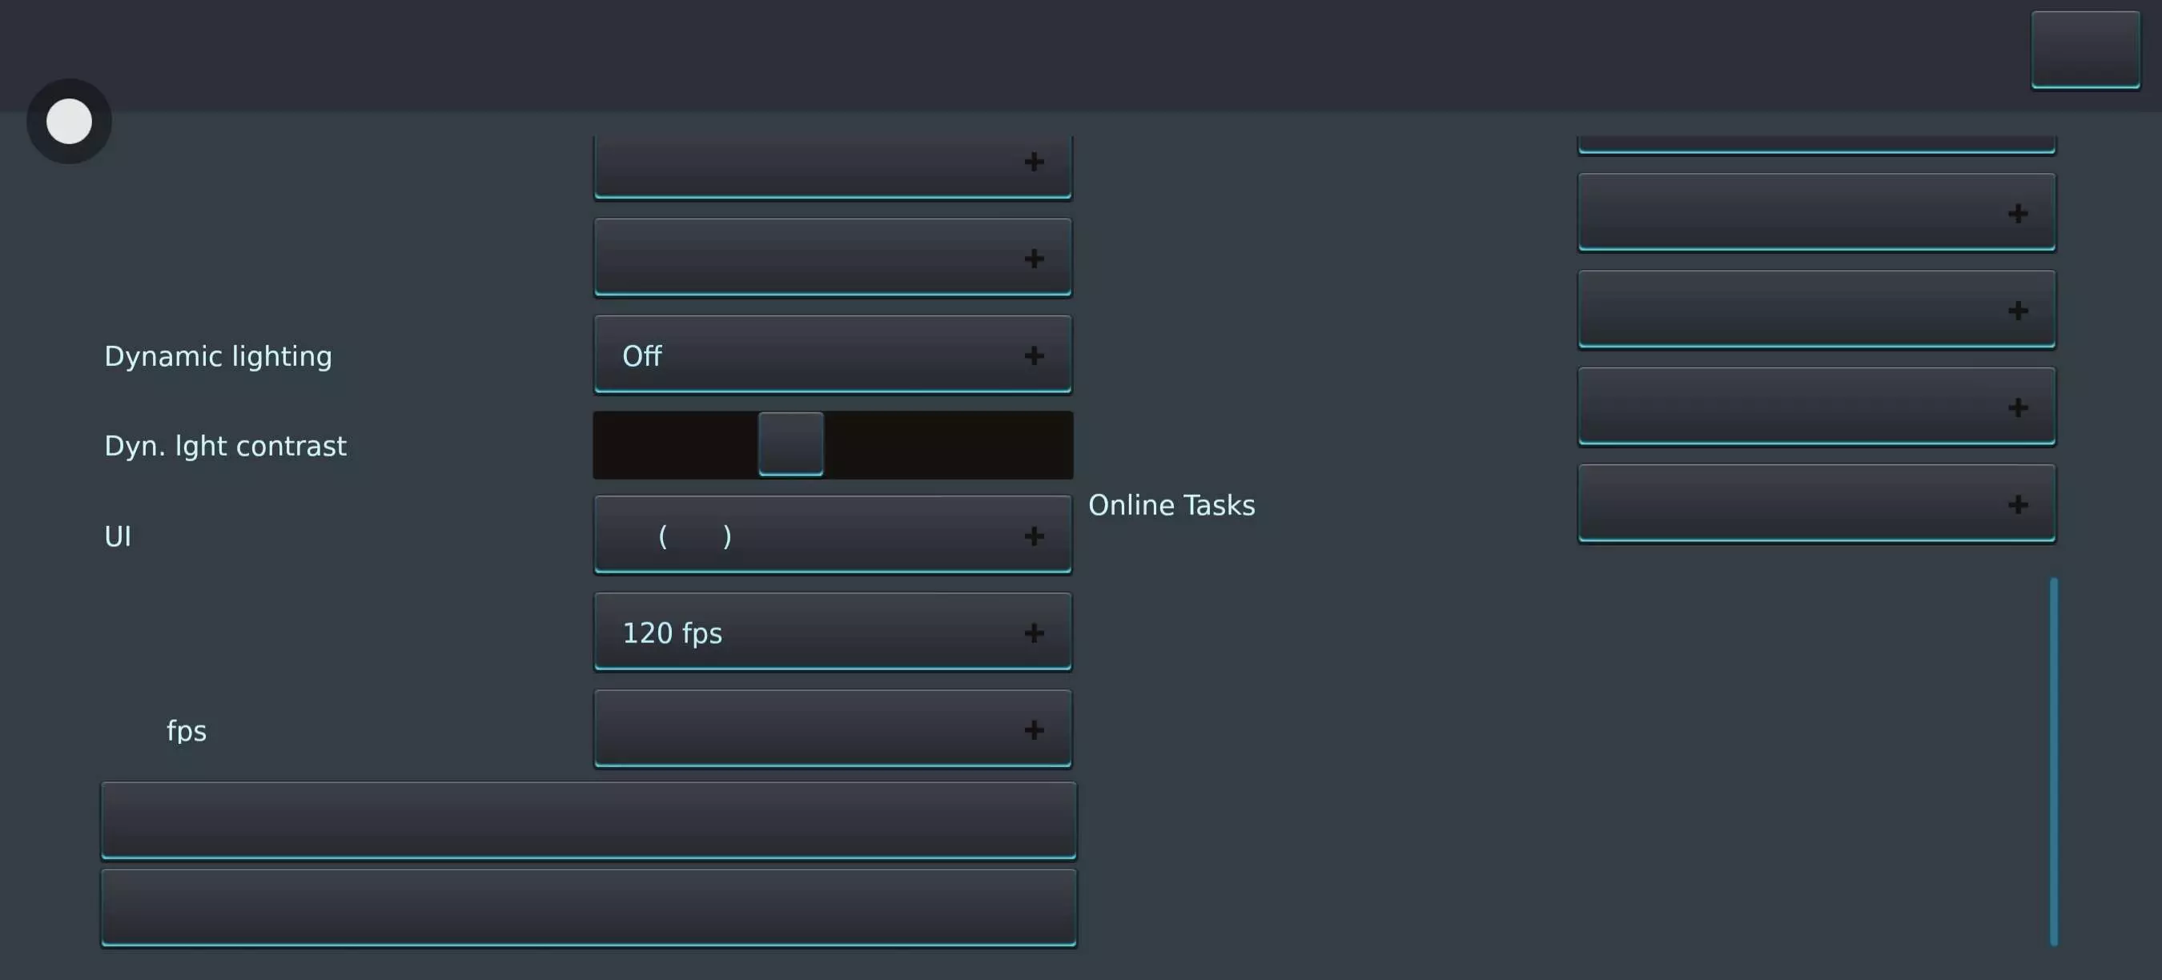Click the white circle button at top-left

[69, 122]
